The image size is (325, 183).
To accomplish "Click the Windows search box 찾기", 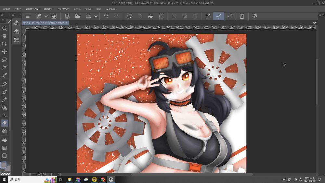I will tap(33, 179).
